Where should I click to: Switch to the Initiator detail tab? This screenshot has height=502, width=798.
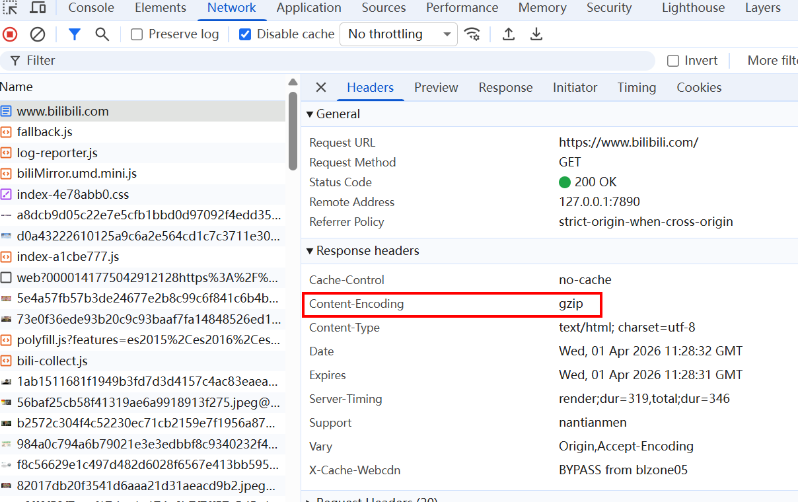tap(575, 87)
